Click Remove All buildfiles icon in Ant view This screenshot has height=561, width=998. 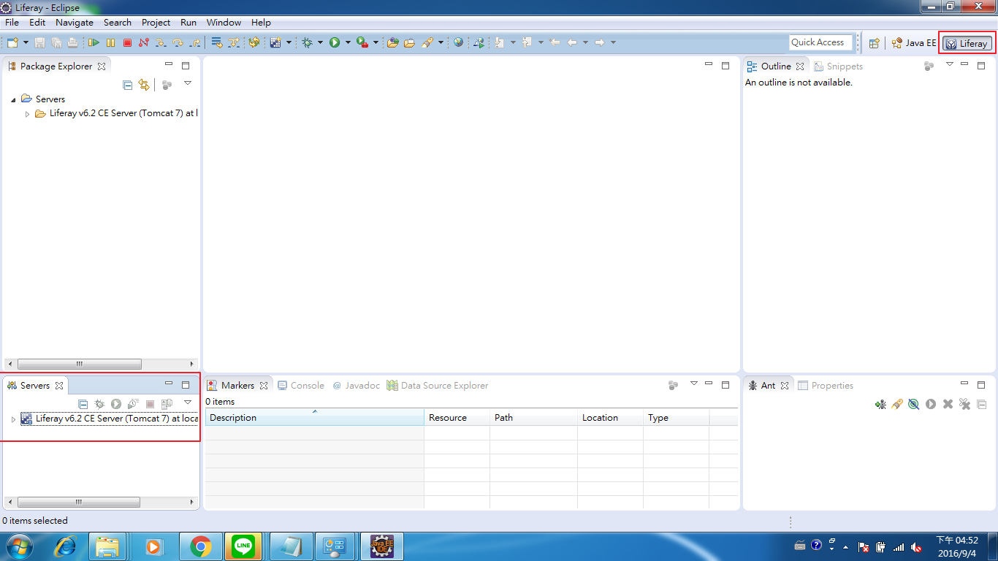[964, 404]
